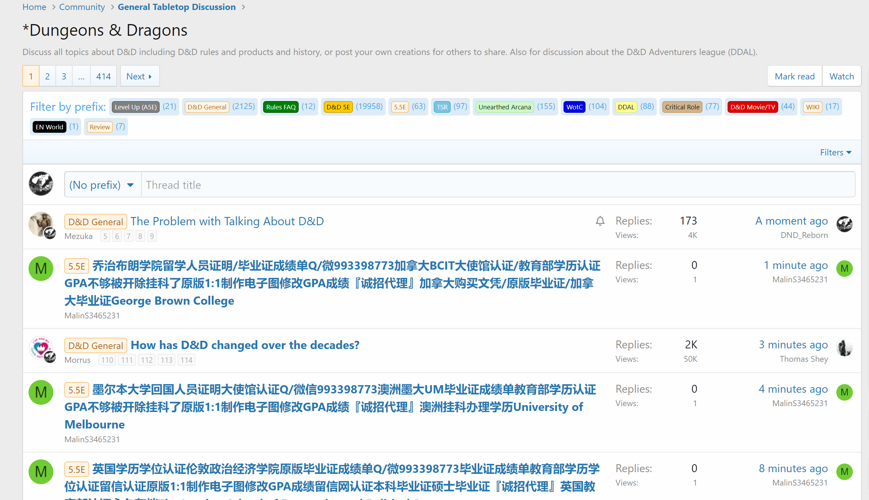This screenshot has width=869, height=500.
Task: Open Morrus's avatar on the decades thread
Action: (41, 348)
